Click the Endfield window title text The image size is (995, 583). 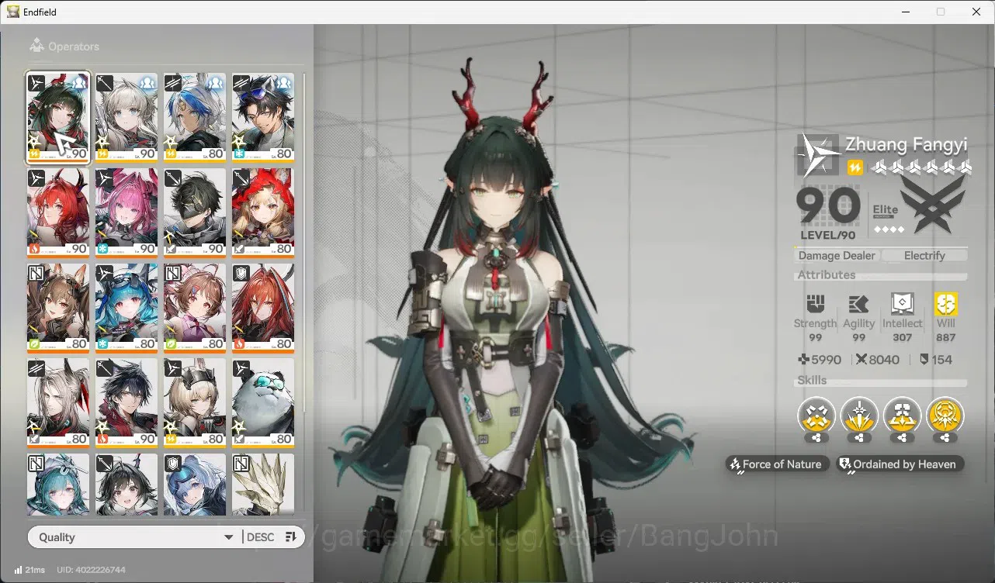point(40,12)
